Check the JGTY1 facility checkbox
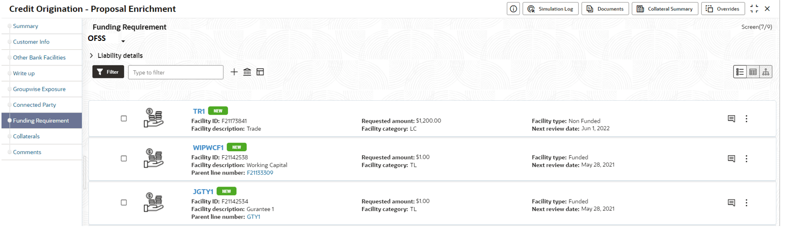Screen dimensions: 785x231 pos(124,203)
